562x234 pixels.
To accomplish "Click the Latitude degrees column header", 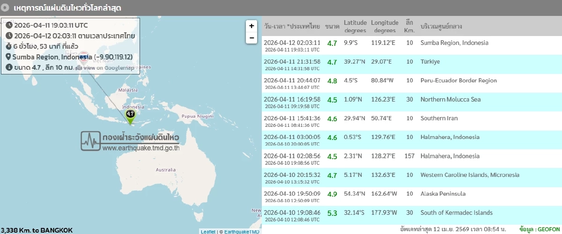I will tap(355, 26).
